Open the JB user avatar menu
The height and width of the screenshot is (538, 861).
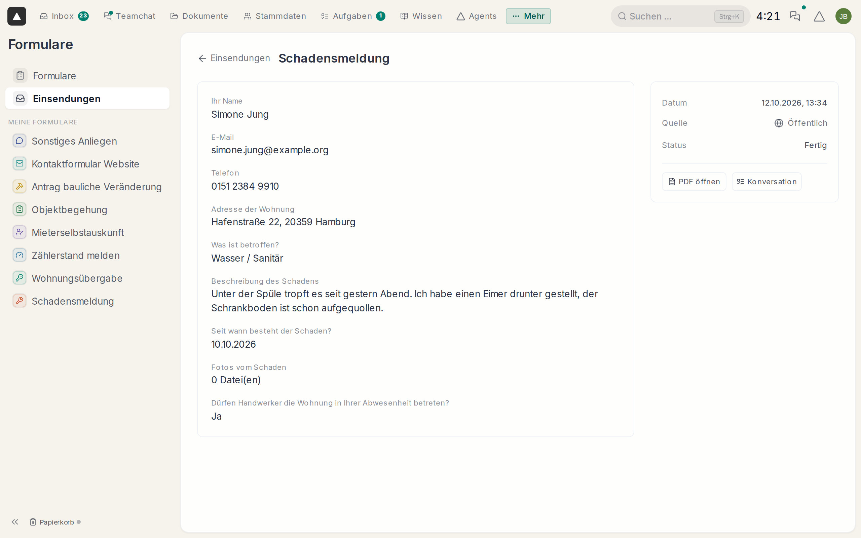click(x=843, y=16)
